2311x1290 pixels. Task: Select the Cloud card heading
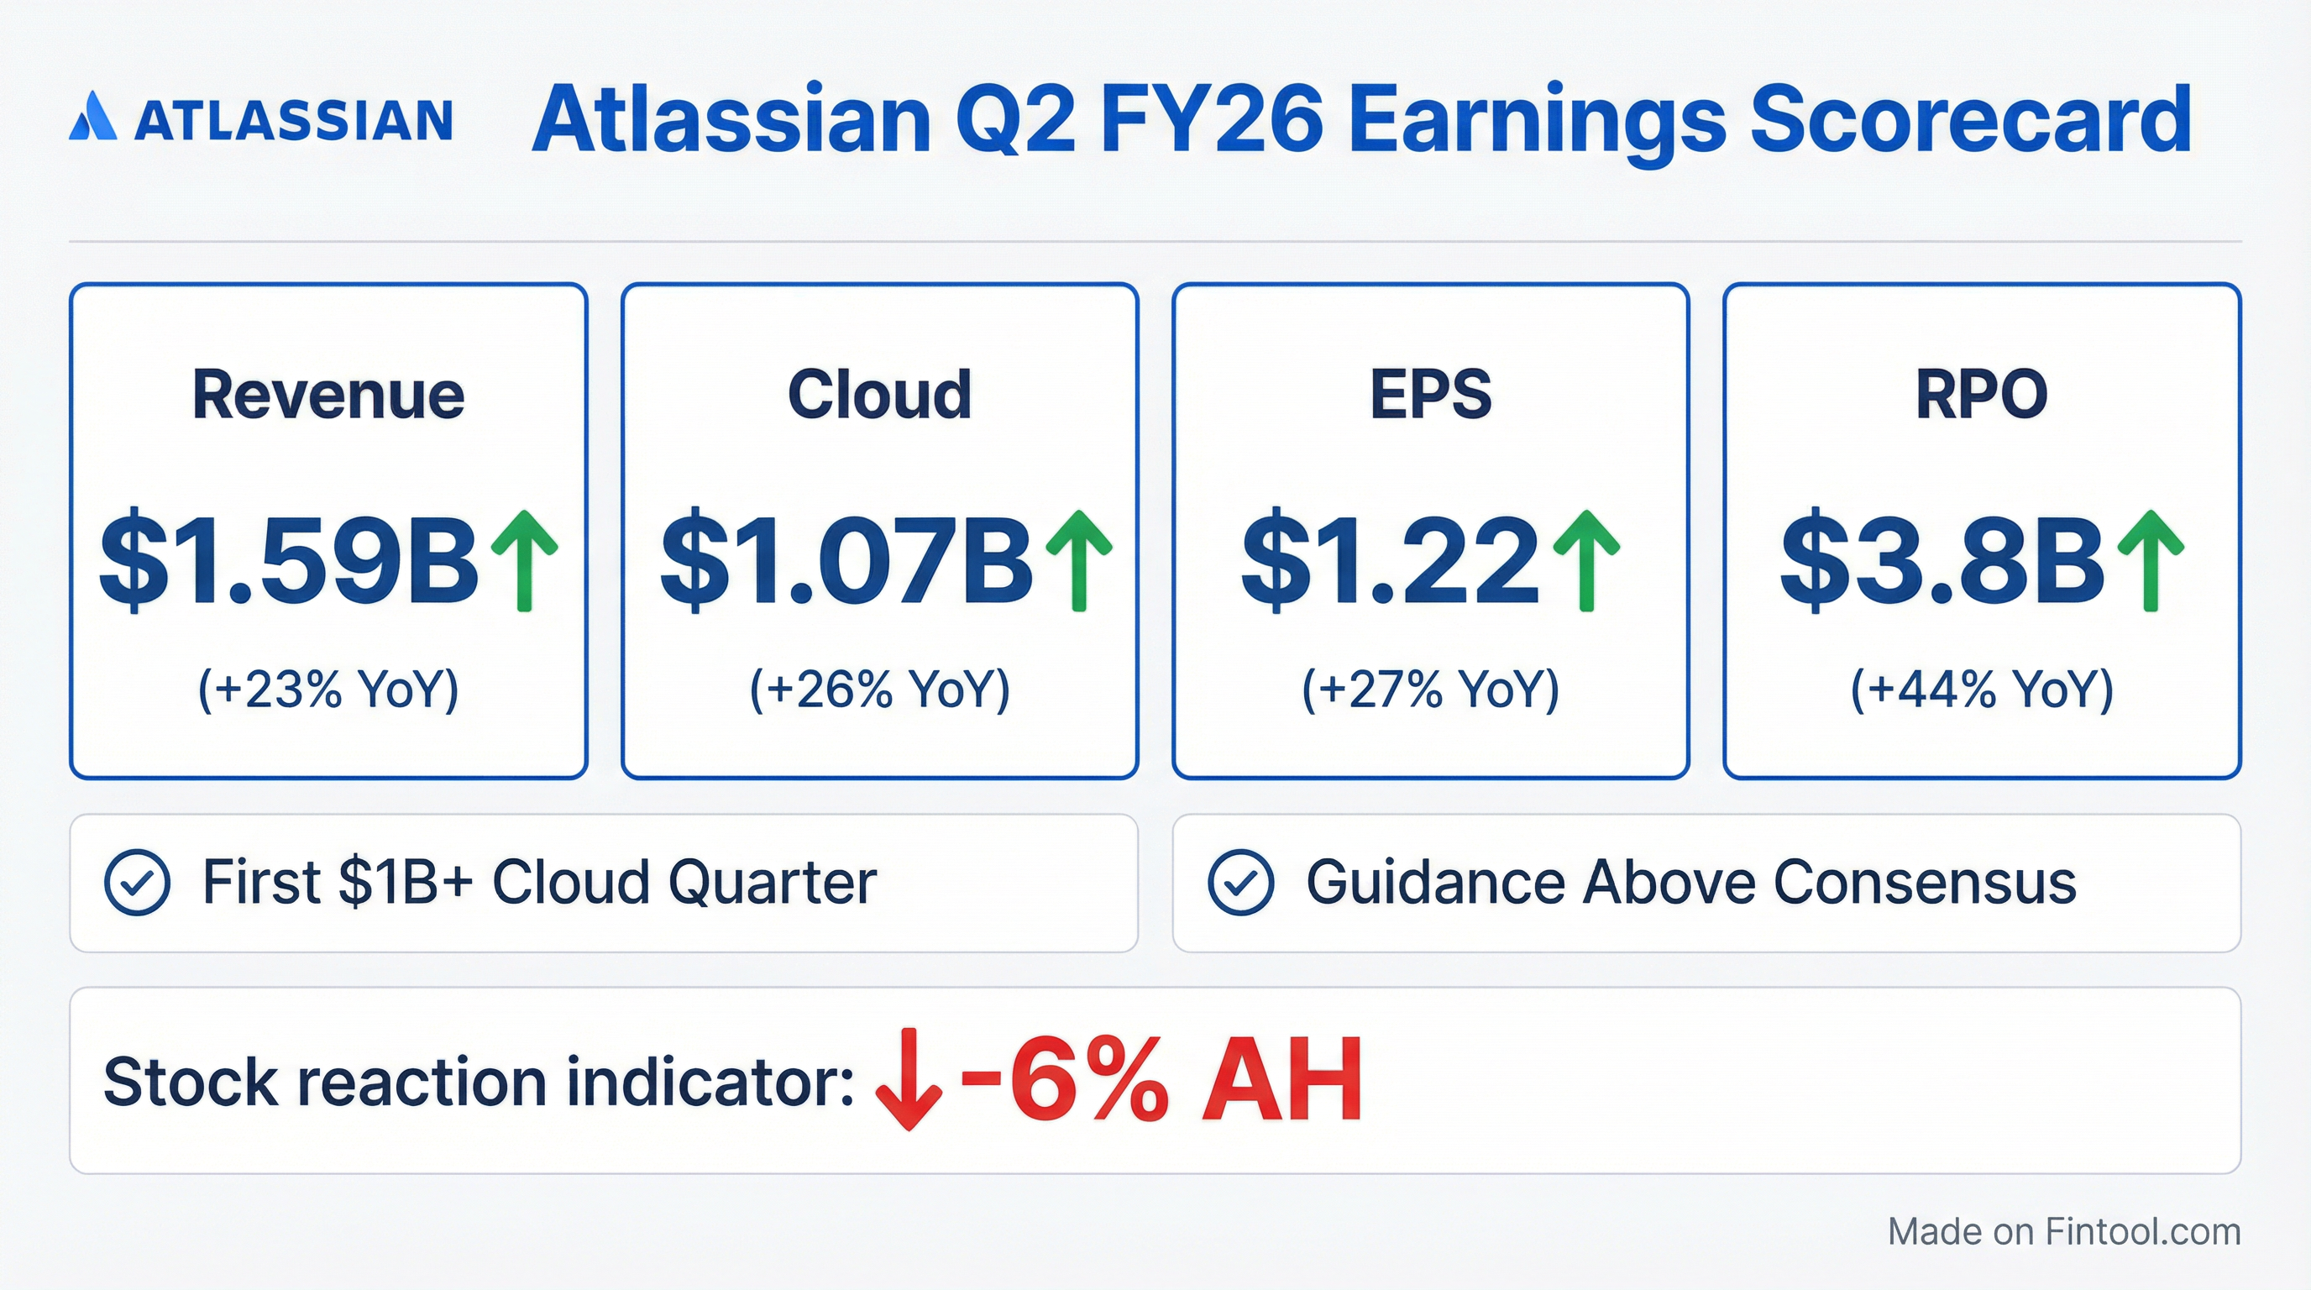click(879, 395)
